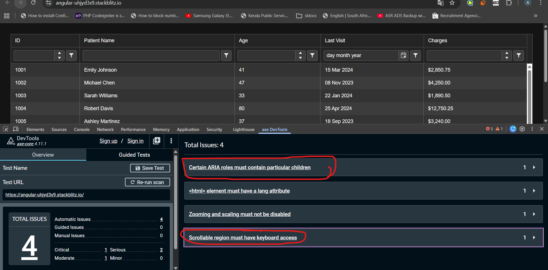
Task: Open the Sign in link
Action: (135, 141)
